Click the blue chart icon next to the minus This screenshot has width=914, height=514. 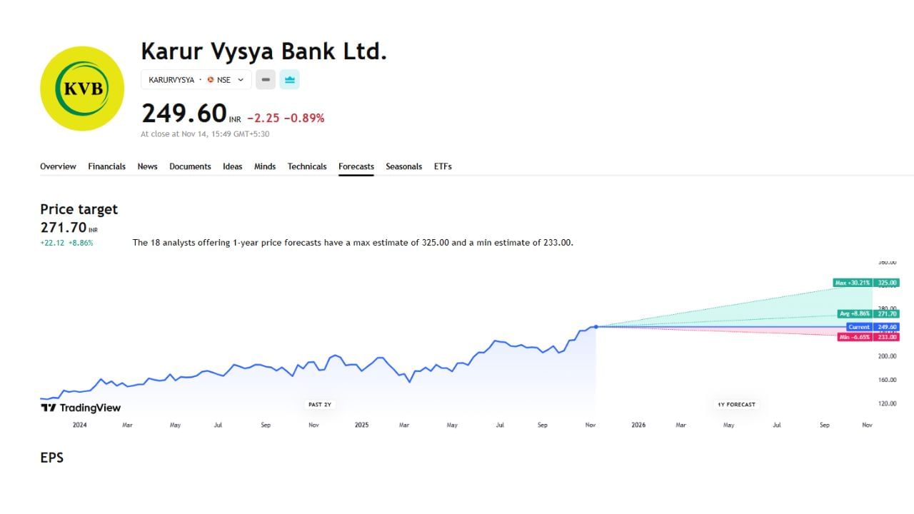coord(290,79)
